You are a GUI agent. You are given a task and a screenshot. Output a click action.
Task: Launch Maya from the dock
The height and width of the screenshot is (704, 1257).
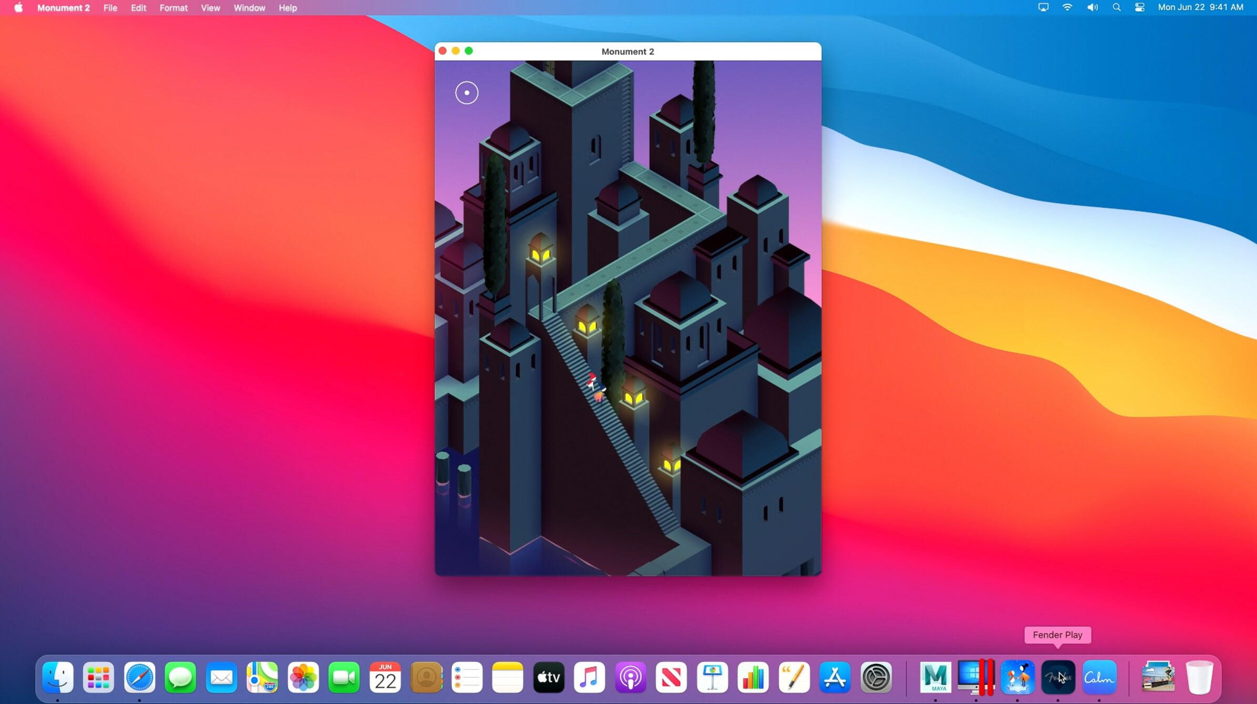pyautogui.click(x=935, y=677)
